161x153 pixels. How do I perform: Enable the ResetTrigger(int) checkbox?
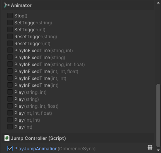(10, 43)
